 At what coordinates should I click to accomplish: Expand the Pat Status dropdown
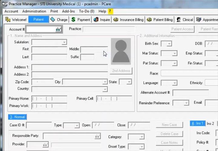pos(175,63)
